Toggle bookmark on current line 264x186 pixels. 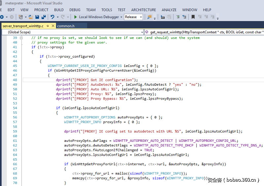[193, 17]
